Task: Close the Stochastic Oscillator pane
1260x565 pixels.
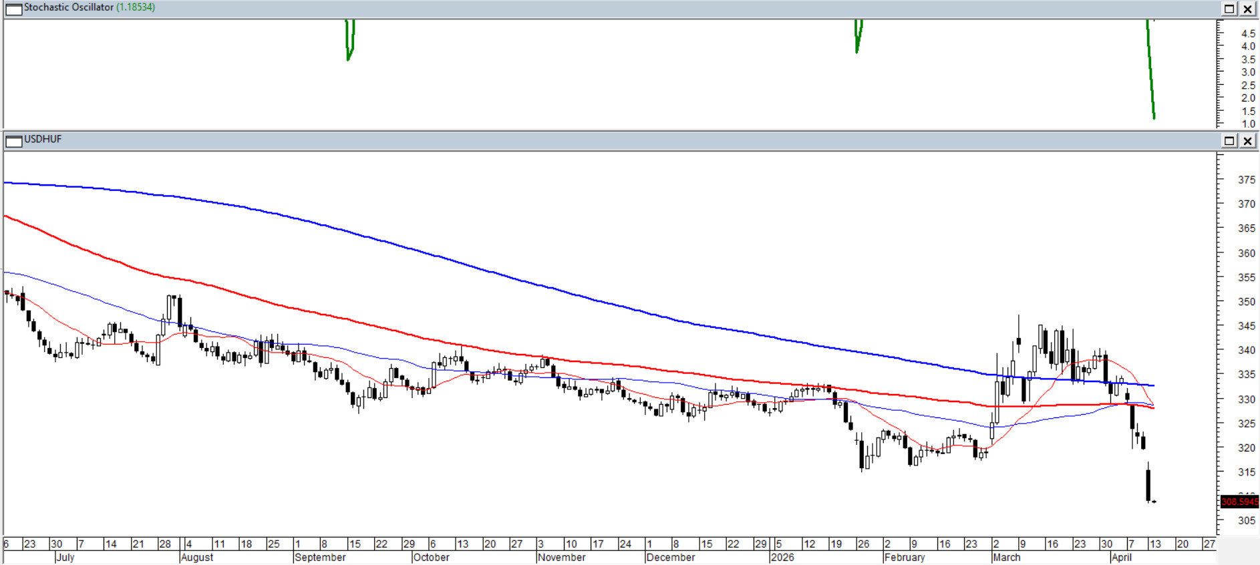Action: pyautogui.click(x=1247, y=9)
